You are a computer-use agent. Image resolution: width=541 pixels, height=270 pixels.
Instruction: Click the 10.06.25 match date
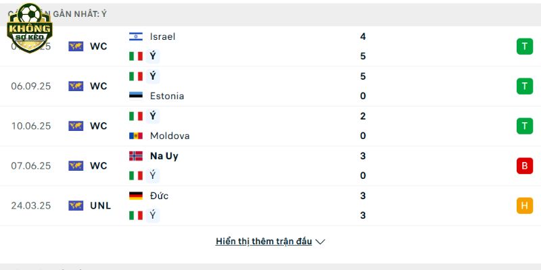coord(31,126)
